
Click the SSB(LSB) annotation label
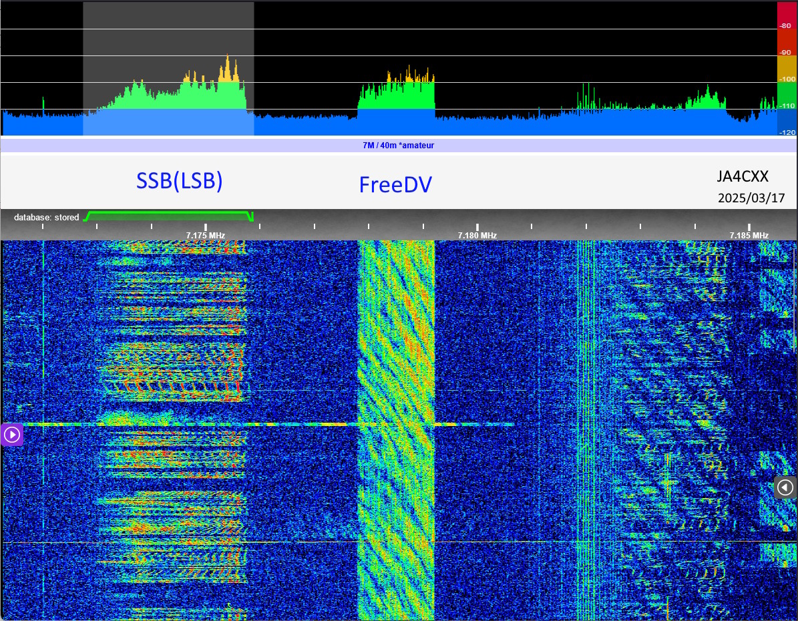(x=179, y=181)
